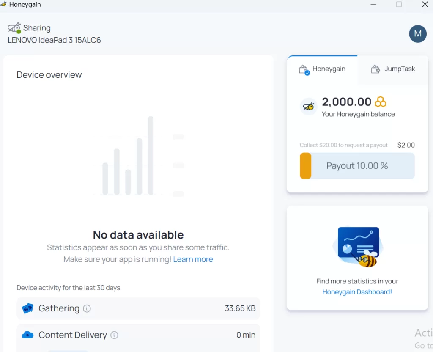Click the dashboard bee illustration
This screenshot has height=352, width=433.
[x=358, y=247]
